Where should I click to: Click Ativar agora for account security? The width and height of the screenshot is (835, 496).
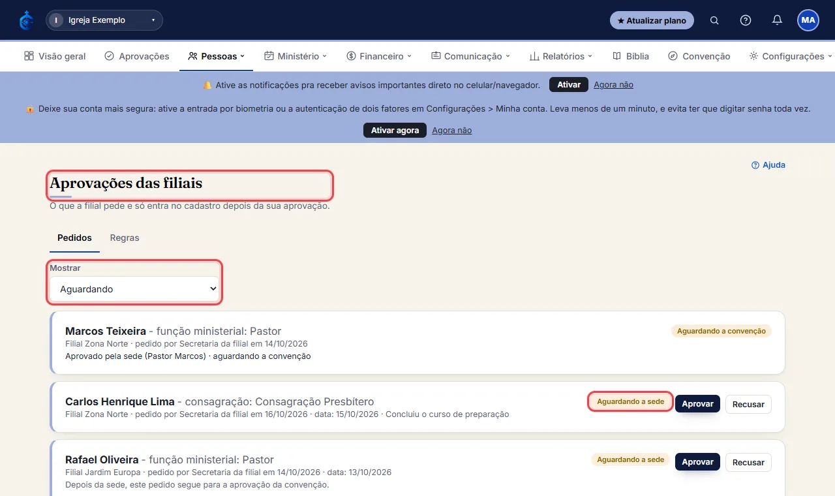[x=395, y=131]
